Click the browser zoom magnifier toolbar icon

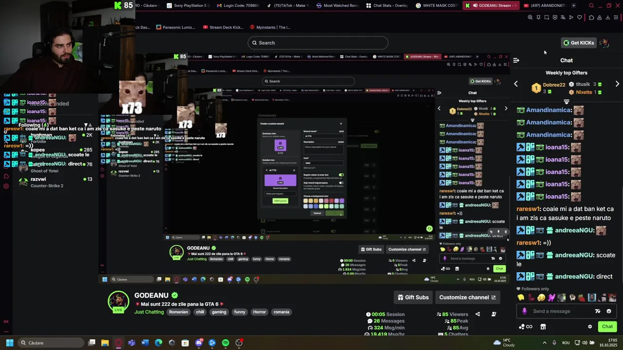530,17
